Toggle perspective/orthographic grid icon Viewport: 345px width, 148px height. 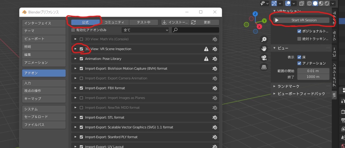point(264,67)
